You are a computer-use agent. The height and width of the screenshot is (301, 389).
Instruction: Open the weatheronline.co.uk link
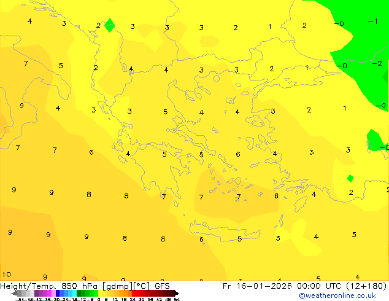click(337, 295)
